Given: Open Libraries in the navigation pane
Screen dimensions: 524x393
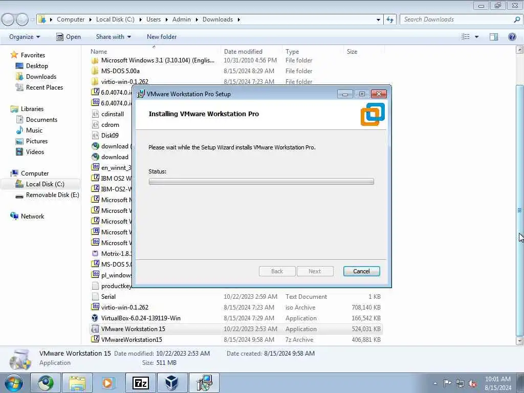Looking at the screenshot, I should tap(32, 108).
